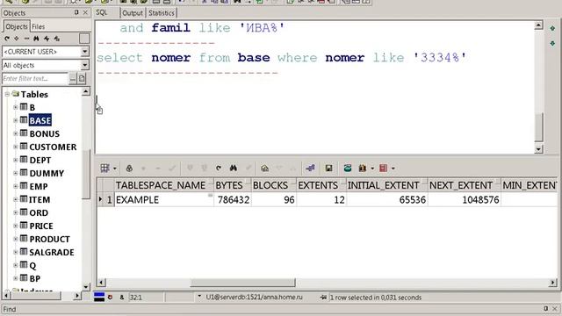Click the EXTENTS column header
562x316 pixels.
pyautogui.click(x=321, y=185)
